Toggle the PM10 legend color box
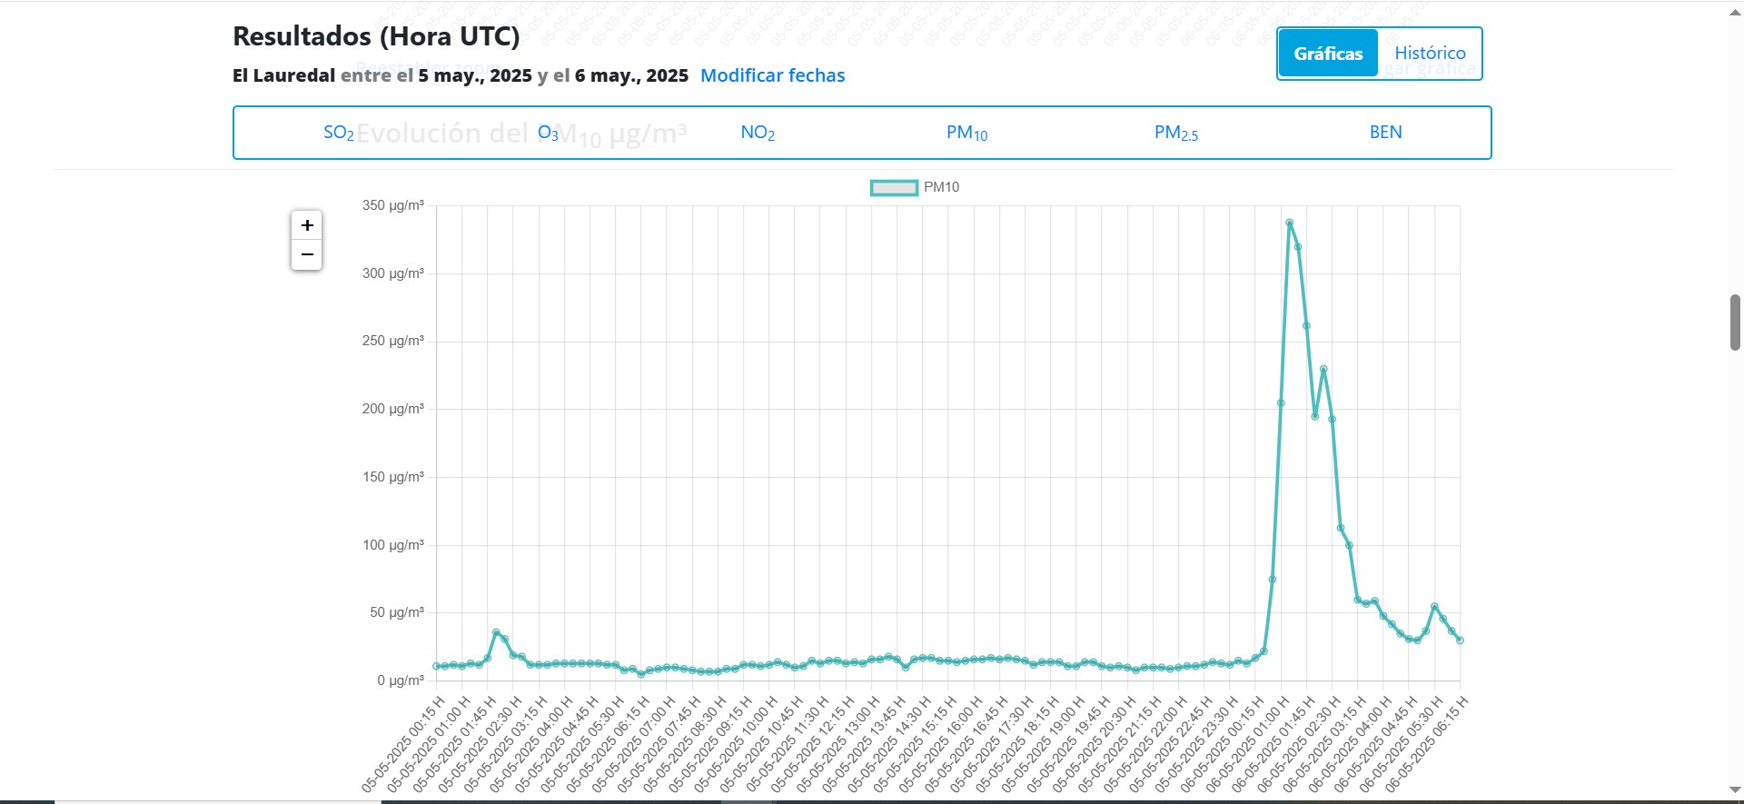Screen dimensions: 1744x804 pos(894,188)
